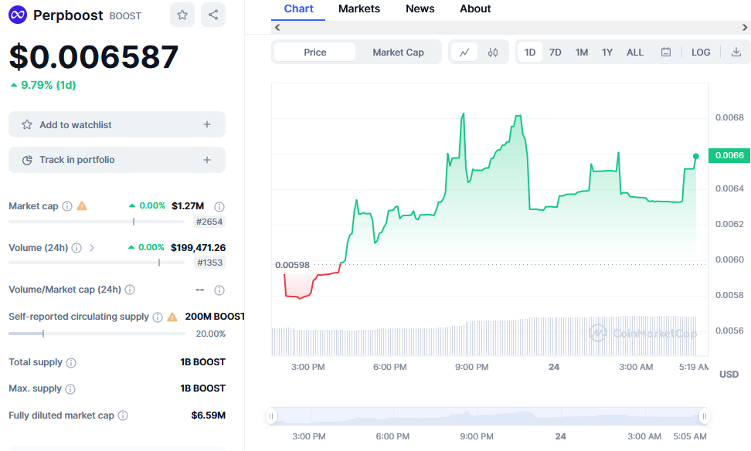Add Perpboost to watchlist

click(x=117, y=124)
